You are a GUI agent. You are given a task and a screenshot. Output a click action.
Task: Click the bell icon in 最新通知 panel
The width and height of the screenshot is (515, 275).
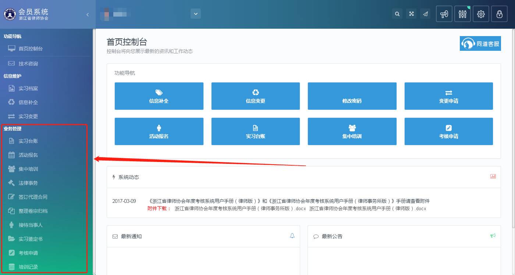(x=292, y=236)
